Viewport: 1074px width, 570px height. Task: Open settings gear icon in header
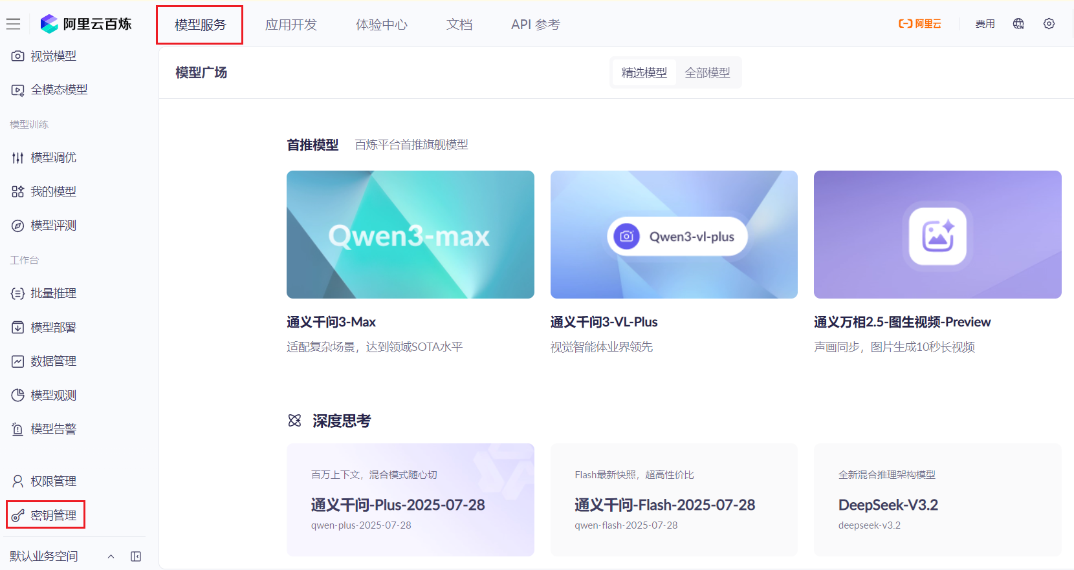click(1049, 24)
